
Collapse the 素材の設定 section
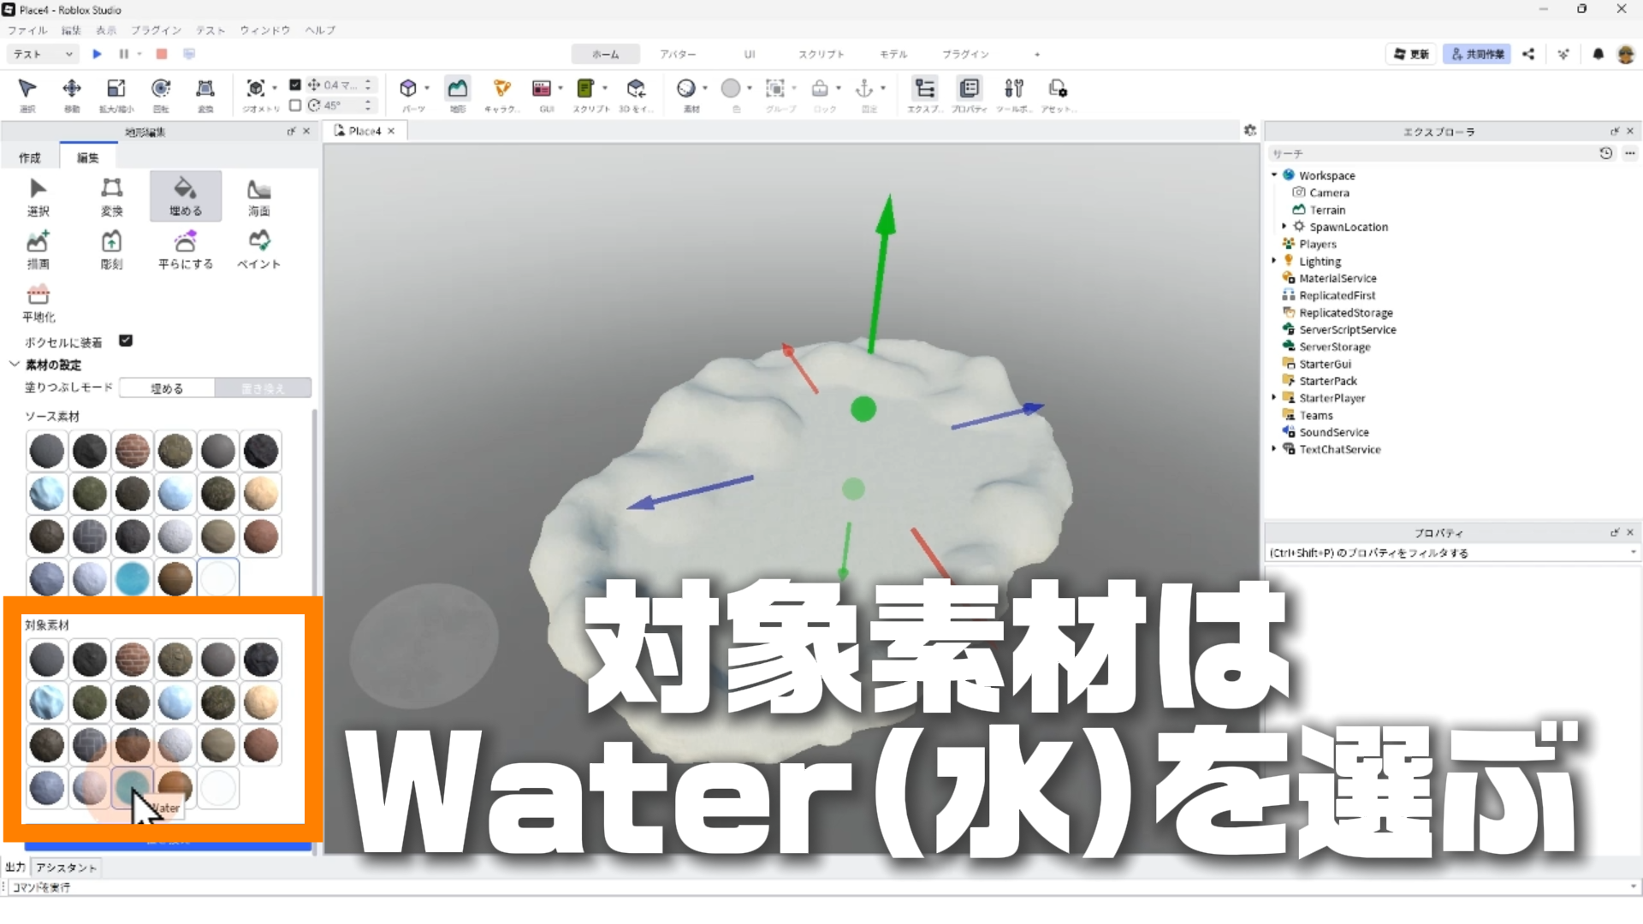point(15,364)
